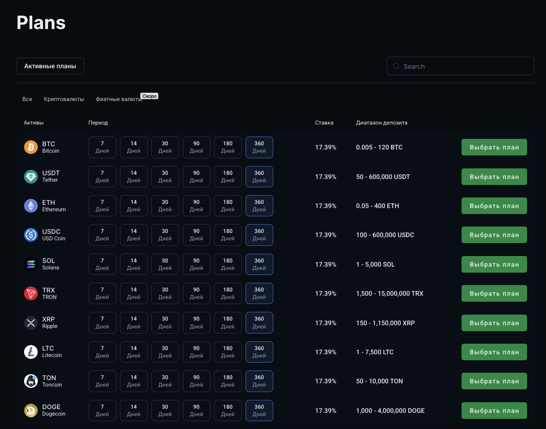546x429 pixels.
Task: Choose plan for USDC
Action: pos(494,235)
